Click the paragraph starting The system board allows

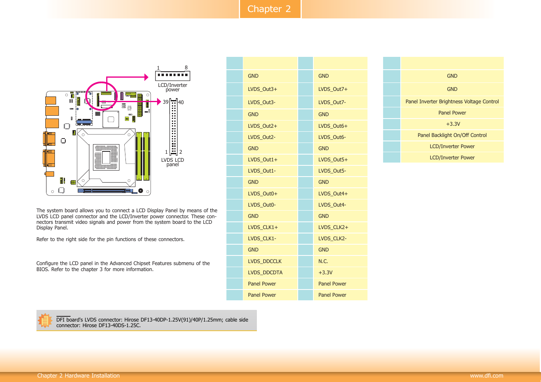127,219
